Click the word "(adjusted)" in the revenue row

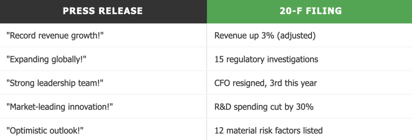coord(300,35)
